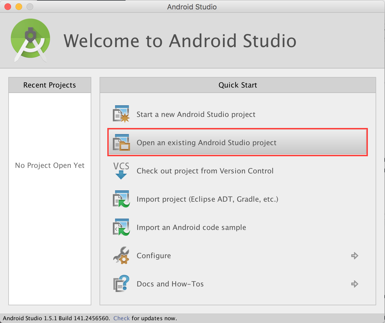The height and width of the screenshot is (323, 385).
Task: Click the Android Studio 1.5.1 build text
Action: [56, 318]
